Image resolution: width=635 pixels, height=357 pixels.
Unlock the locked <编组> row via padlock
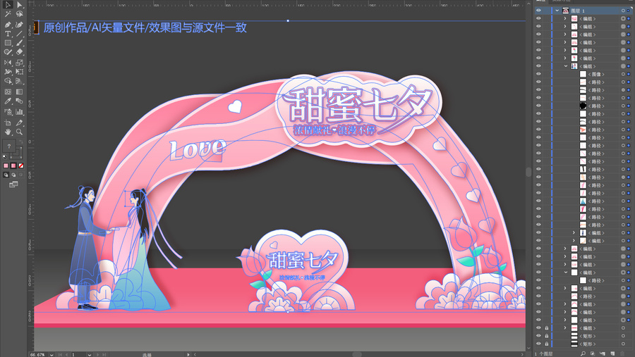tap(546, 328)
